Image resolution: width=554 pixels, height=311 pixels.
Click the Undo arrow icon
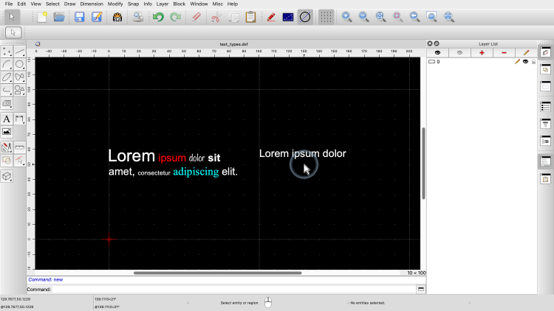tap(158, 16)
